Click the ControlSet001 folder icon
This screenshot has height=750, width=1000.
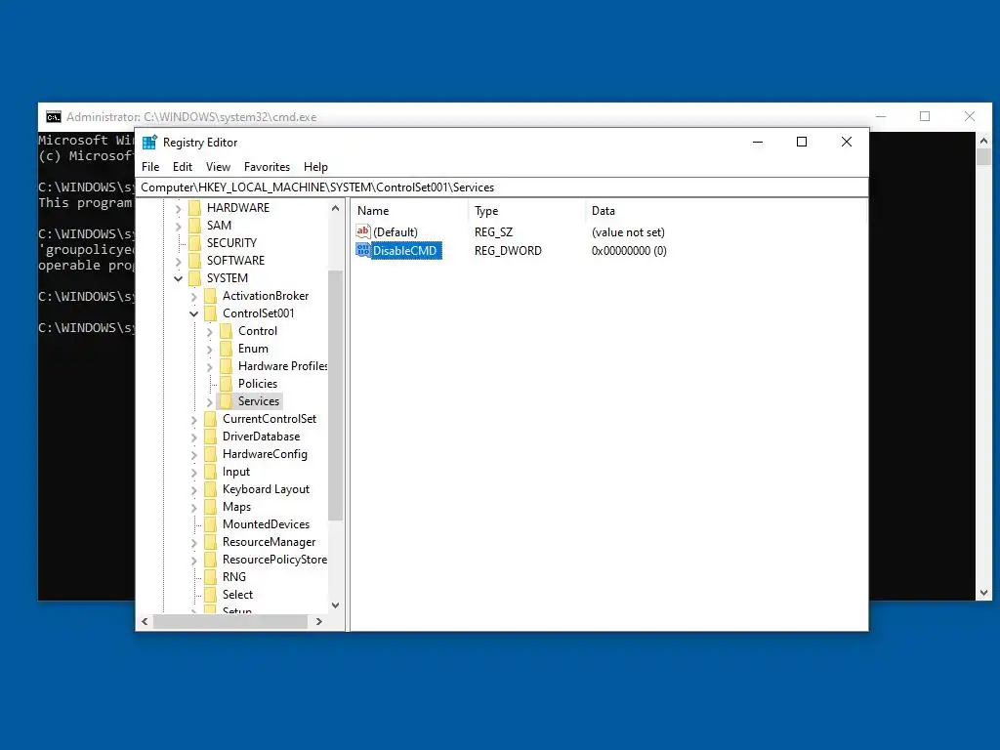click(211, 313)
